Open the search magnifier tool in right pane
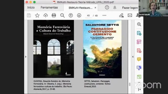This screenshot has height=94, width=168. coord(139,24)
